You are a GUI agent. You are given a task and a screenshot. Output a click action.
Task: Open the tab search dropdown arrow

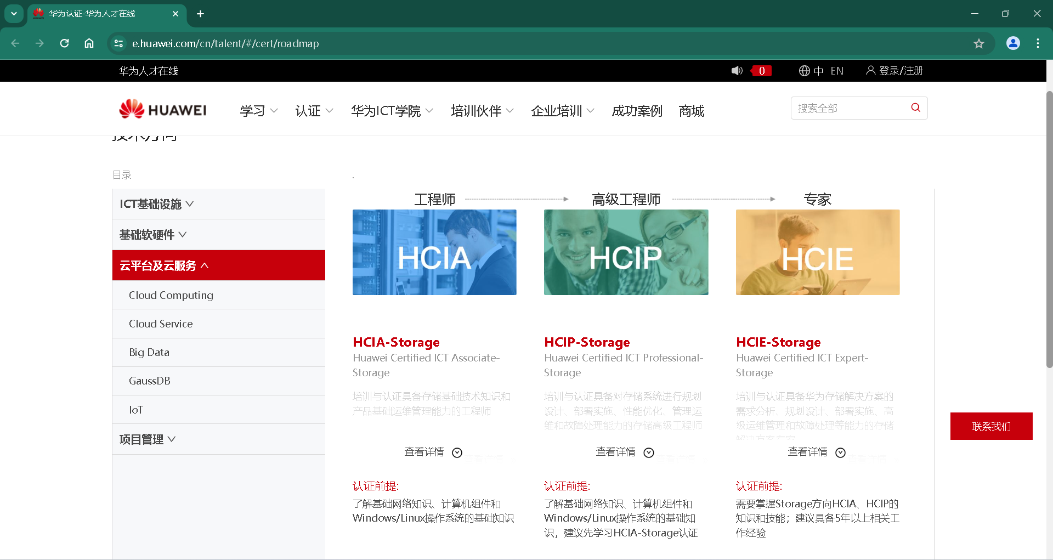(14, 14)
